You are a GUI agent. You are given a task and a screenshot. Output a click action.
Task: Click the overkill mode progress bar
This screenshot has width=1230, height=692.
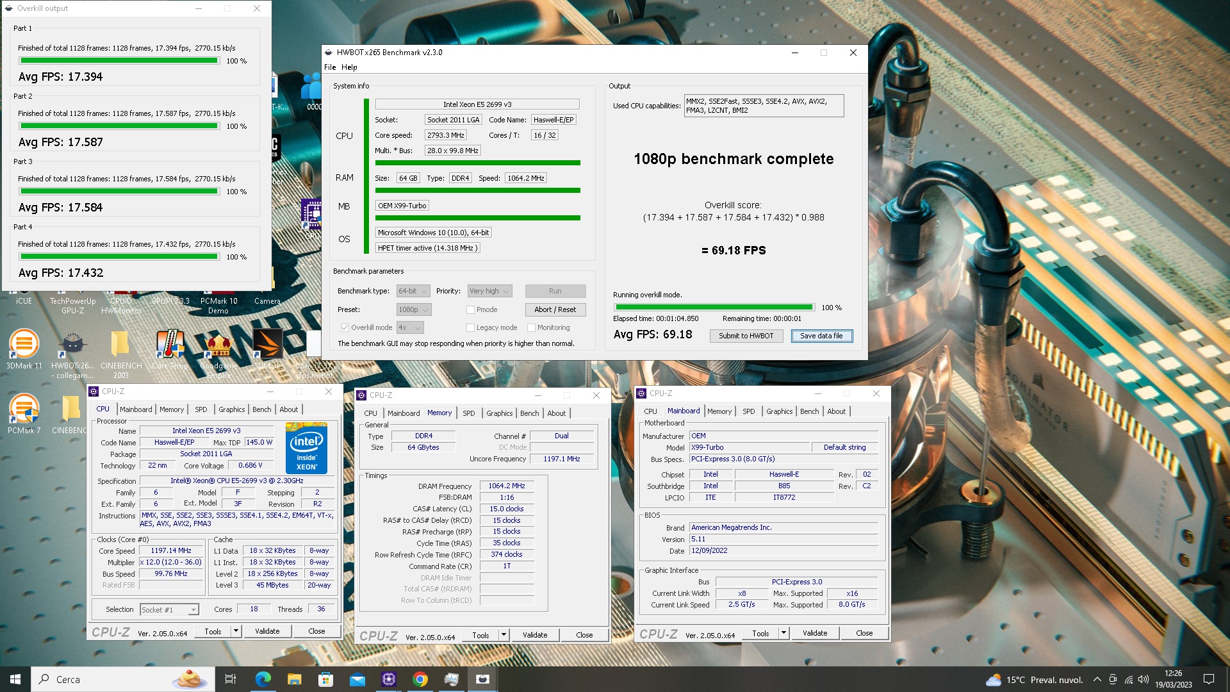tap(714, 308)
